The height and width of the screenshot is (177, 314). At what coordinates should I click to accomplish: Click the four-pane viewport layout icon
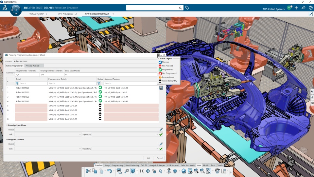tap(224, 171)
